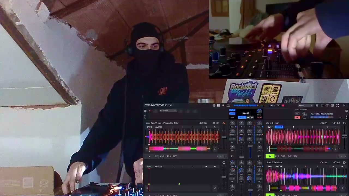Toggle AUTO master mode in master clock
This screenshot has height=196, width=349.
242,117
